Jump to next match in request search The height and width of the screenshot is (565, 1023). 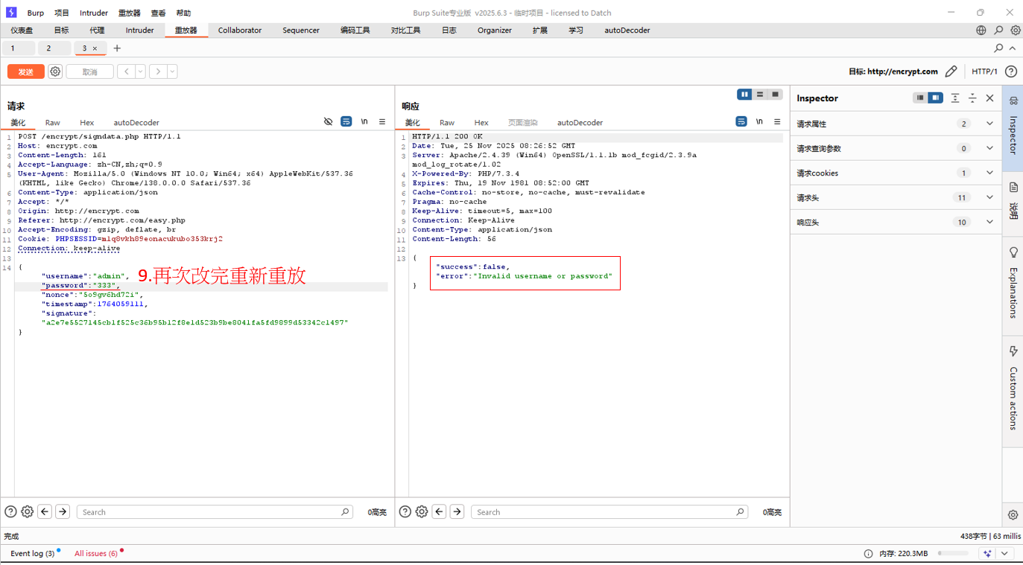(63, 511)
